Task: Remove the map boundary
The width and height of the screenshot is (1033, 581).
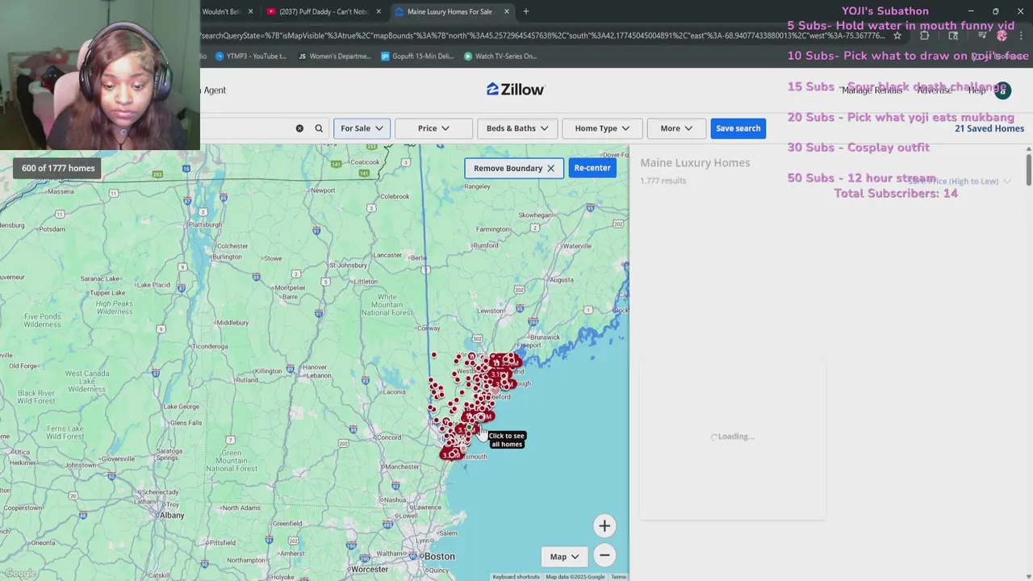Action: coord(513,168)
